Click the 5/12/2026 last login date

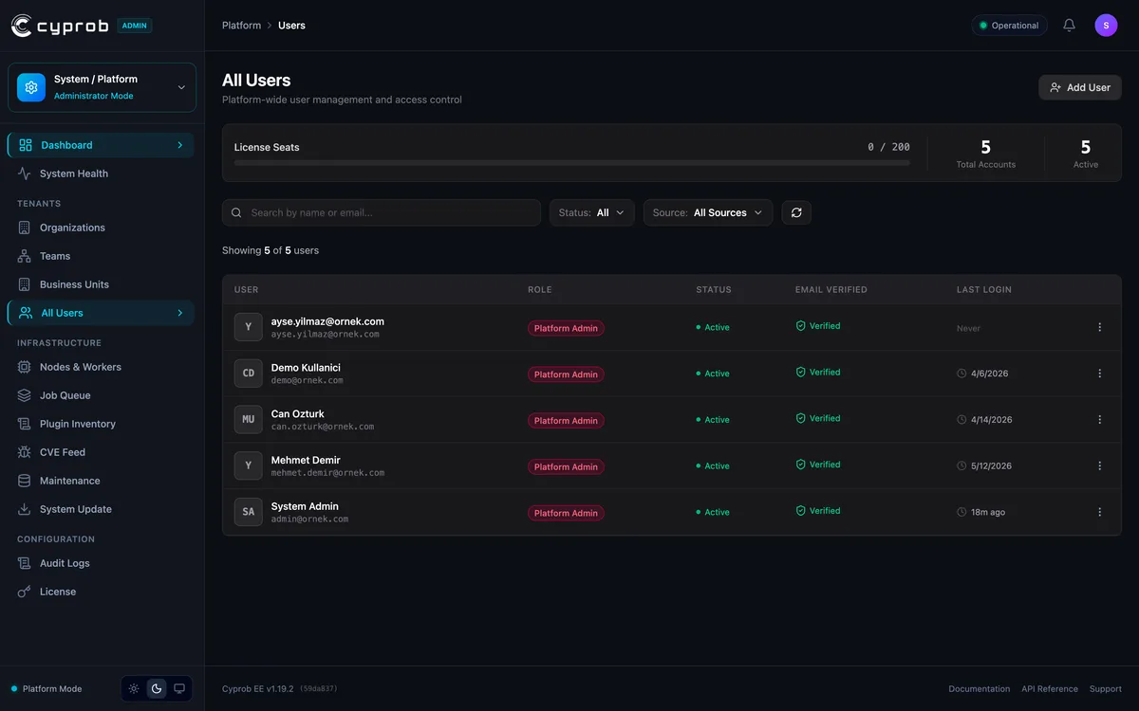(x=991, y=465)
